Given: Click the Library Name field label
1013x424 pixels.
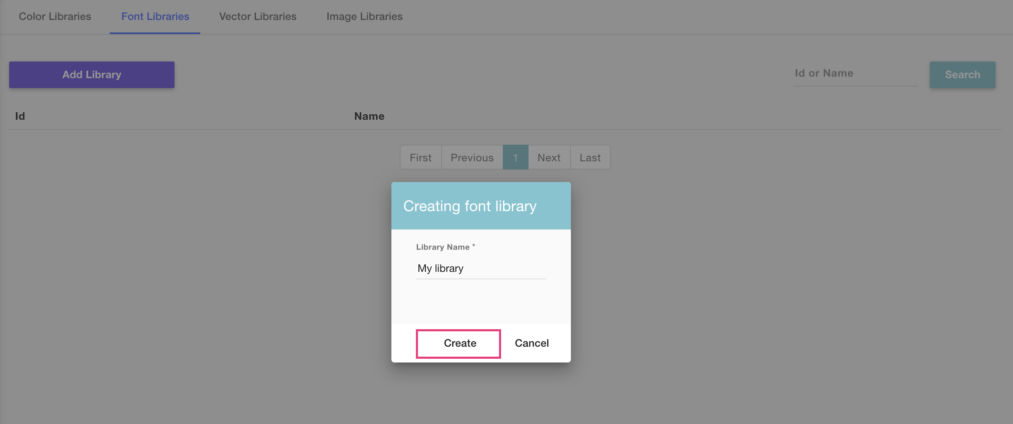Looking at the screenshot, I should click(445, 247).
